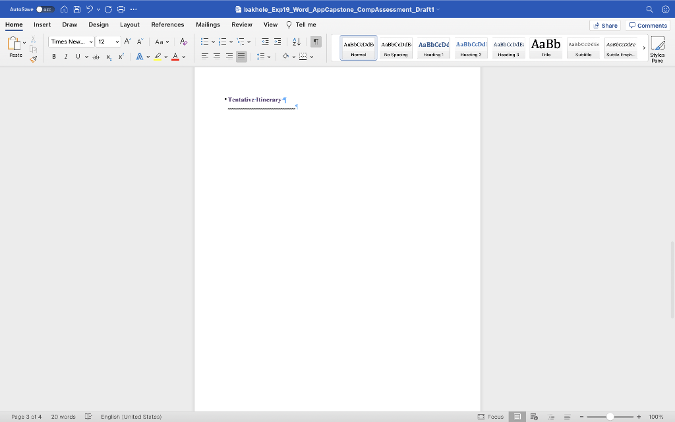675x422 pixels.
Task: Open the Styles Pane
Action: tap(657, 49)
